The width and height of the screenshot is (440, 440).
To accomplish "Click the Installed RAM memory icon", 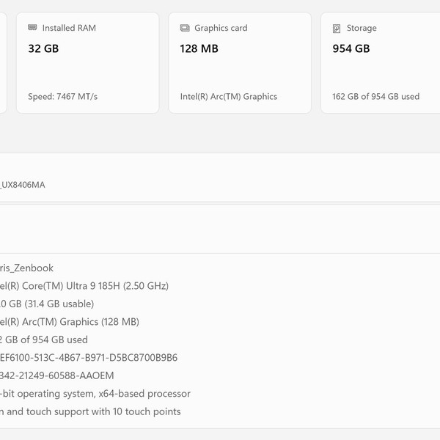I will (x=32, y=28).
